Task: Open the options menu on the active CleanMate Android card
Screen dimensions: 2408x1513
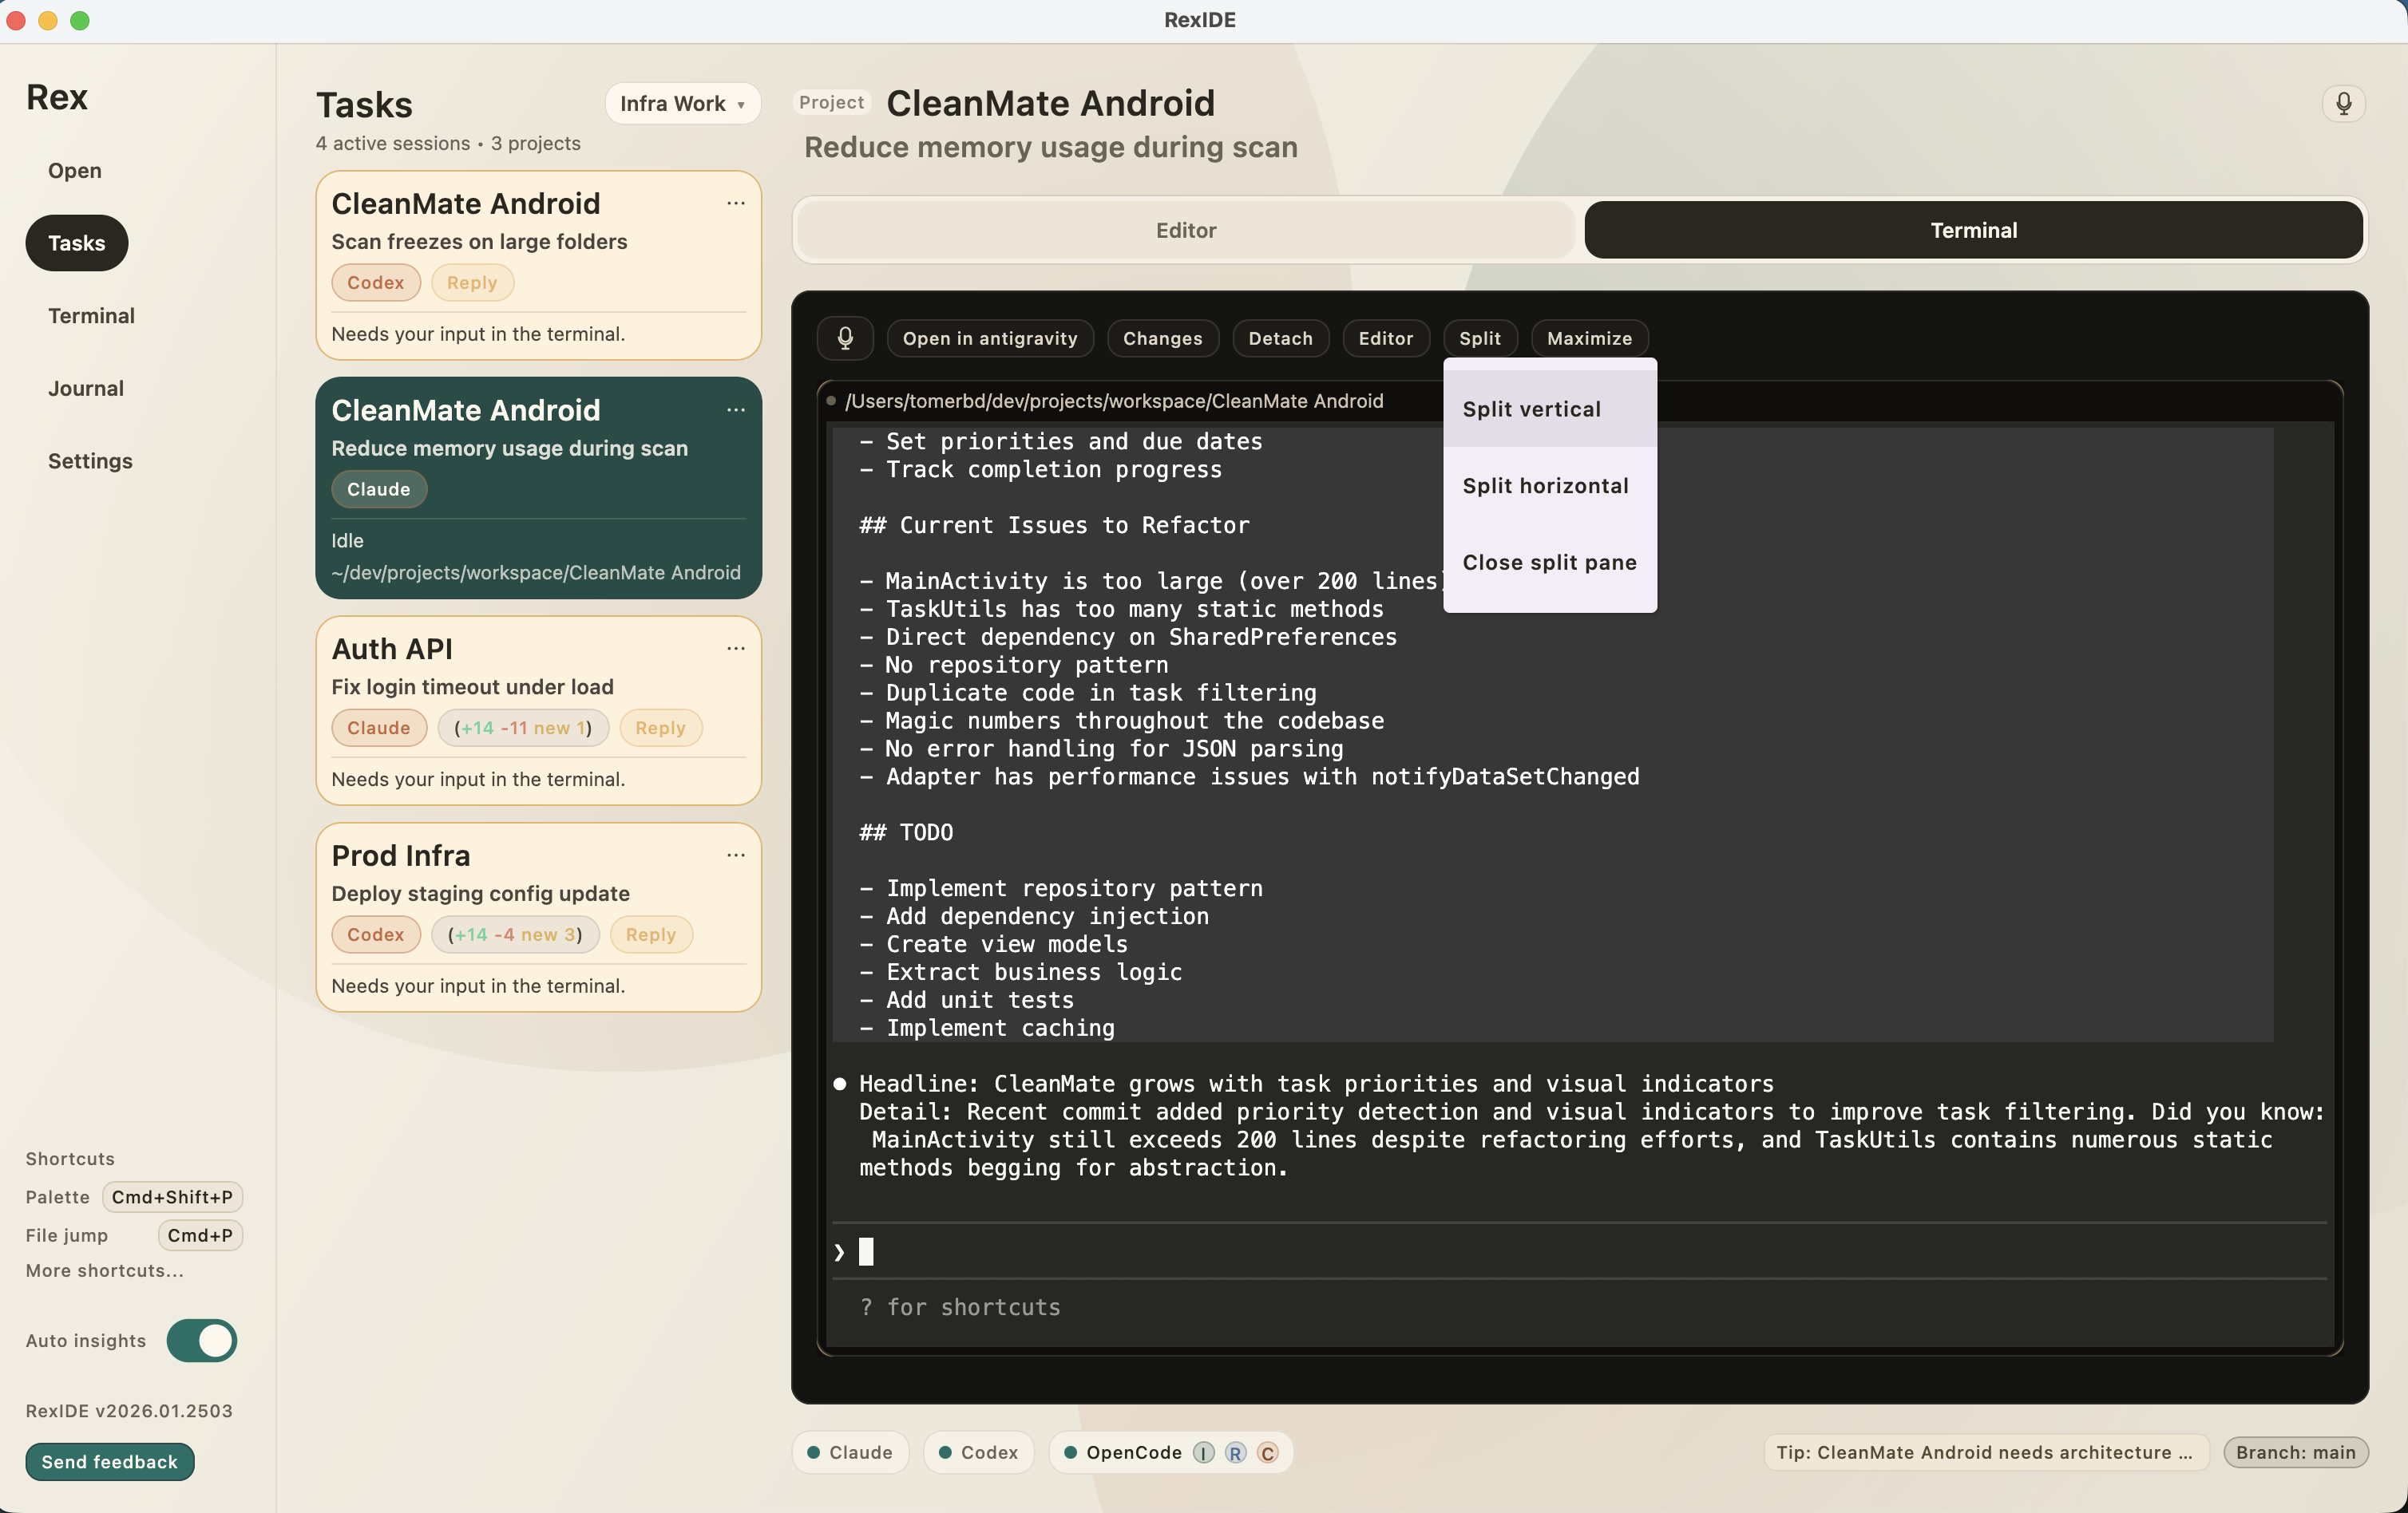Action: pyautogui.click(x=736, y=411)
